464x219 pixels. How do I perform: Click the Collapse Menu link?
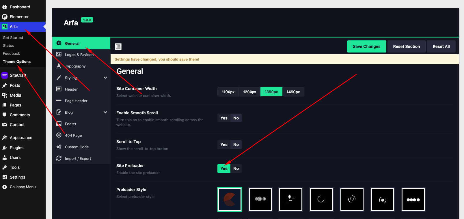23,187
